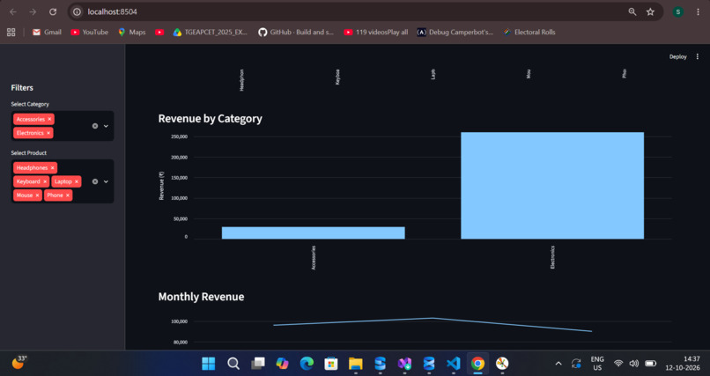Click the Select Product label
This screenshot has width=710, height=376.
pyautogui.click(x=28, y=153)
